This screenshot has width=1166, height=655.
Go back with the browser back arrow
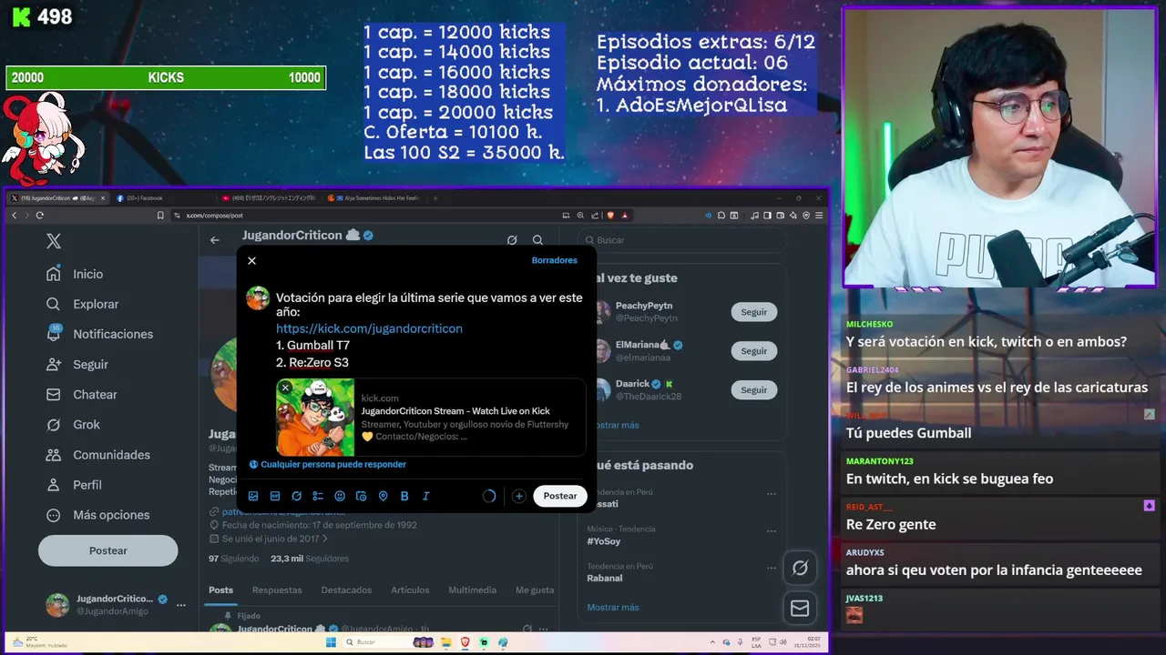coord(14,215)
